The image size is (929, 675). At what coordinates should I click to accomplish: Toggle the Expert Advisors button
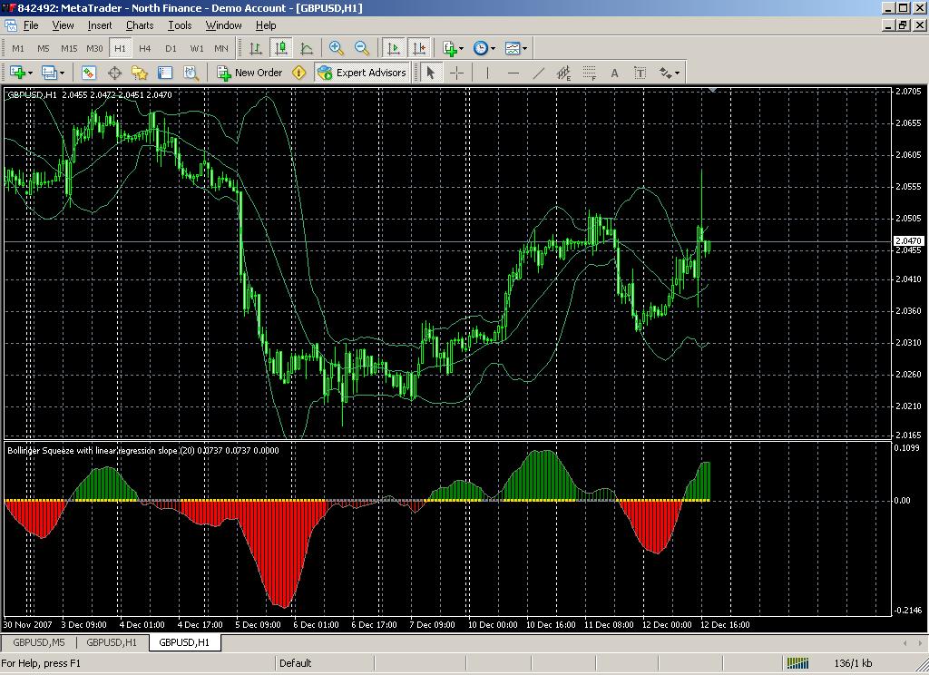362,73
